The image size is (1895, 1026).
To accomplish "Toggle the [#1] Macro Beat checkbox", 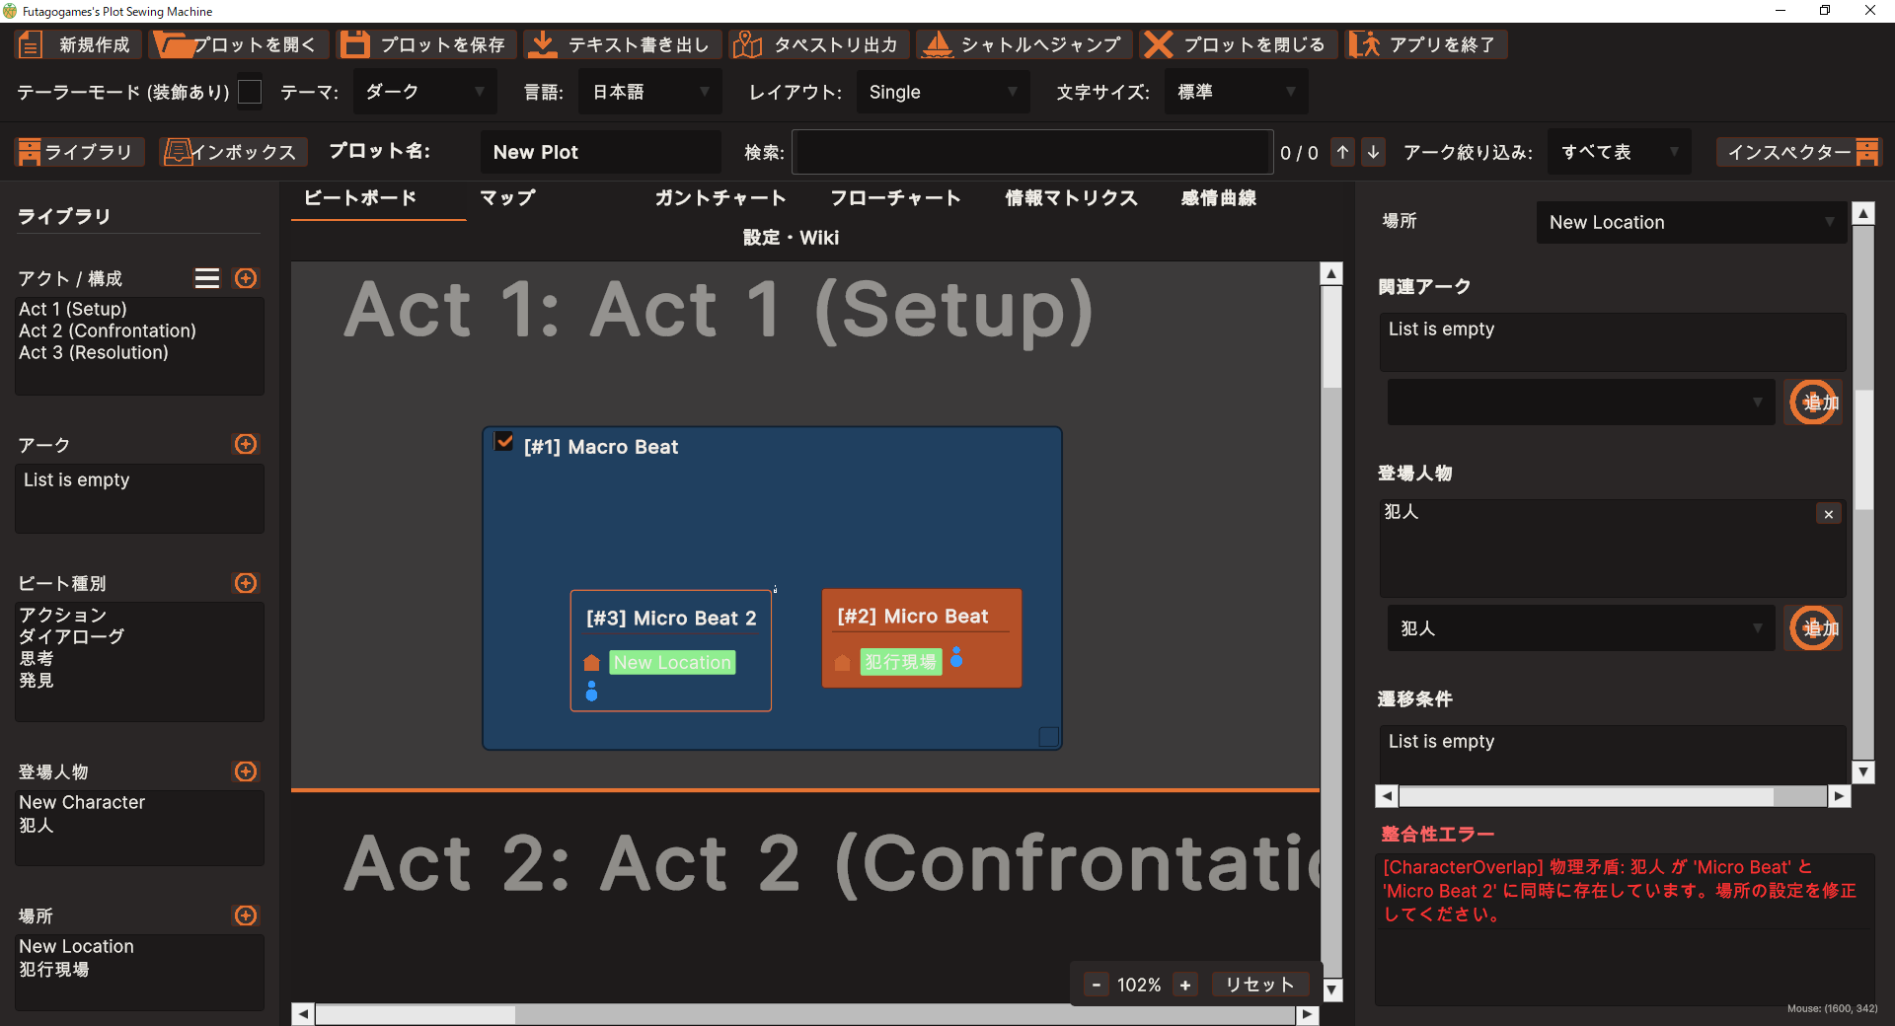I will 504,442.
